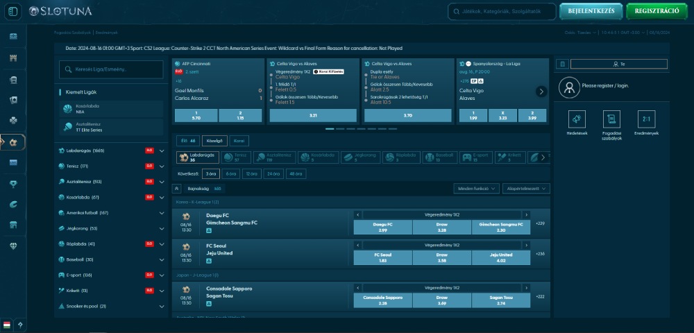The height and width of the screenshot is (333, 694).
Task: Select the 6 óra time filter
Action: [x=229, y=174]
